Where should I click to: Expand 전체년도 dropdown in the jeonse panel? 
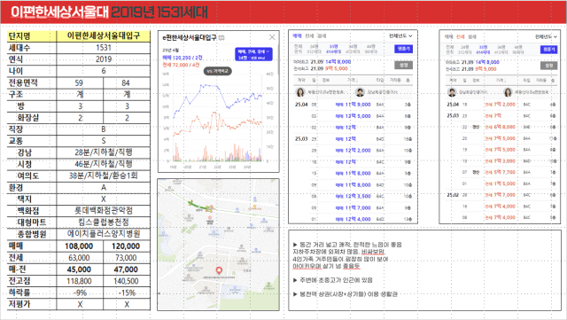point(546,36)
